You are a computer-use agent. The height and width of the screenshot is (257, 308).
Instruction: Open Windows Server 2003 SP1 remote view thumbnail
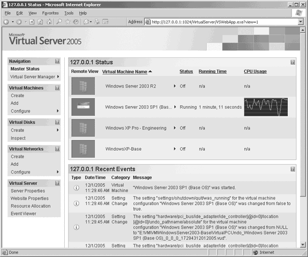coord(83,107)
